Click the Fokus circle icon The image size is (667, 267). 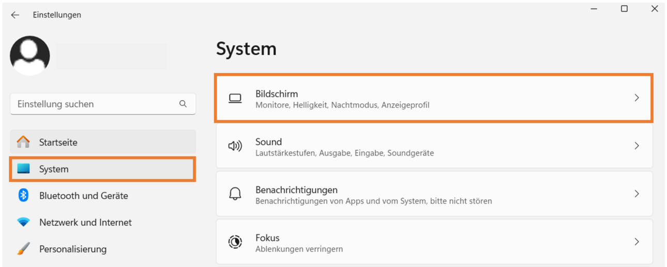tap(235, 242)
